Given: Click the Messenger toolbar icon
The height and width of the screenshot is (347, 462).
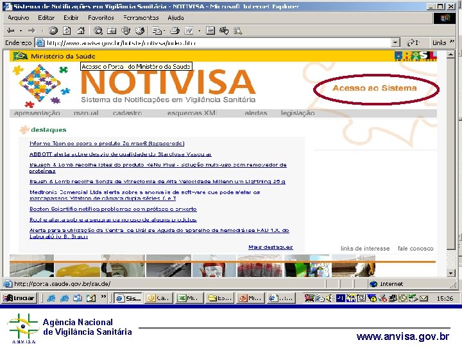Looking at the screenshot, I should tap(224, 30).
